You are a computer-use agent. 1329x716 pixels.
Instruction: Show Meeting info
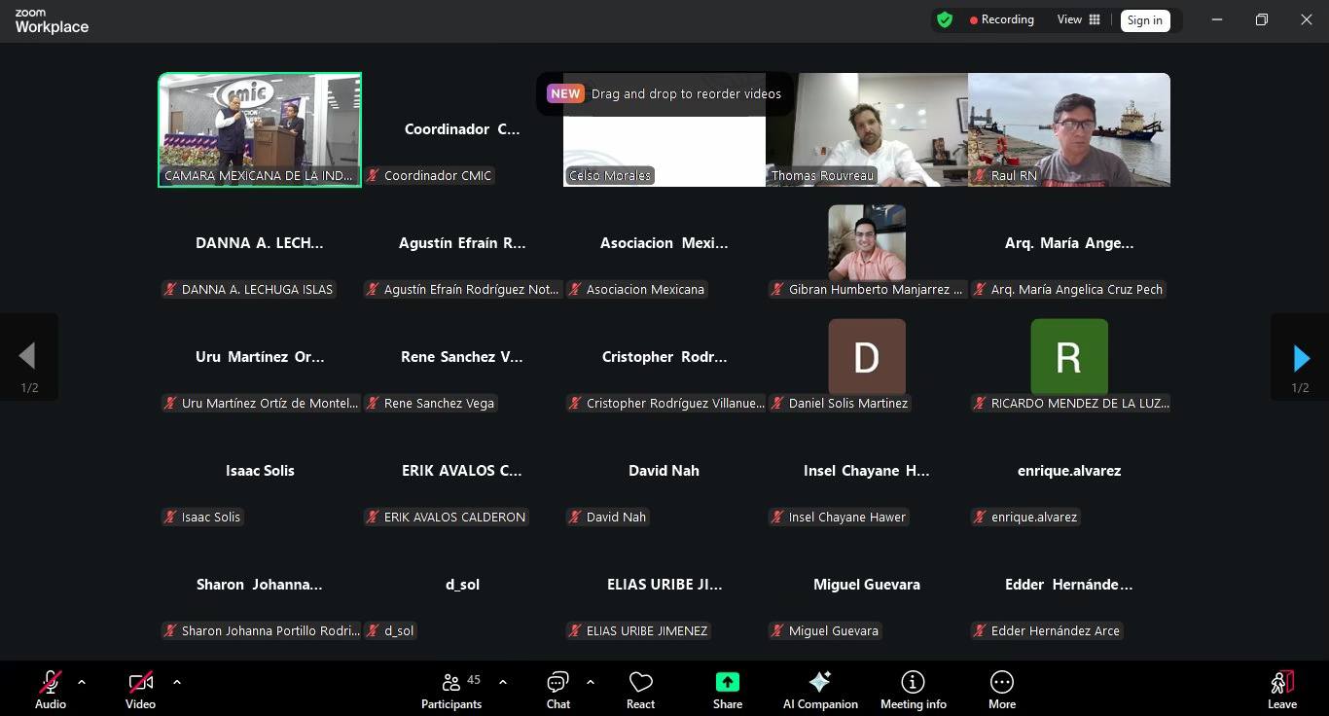click(x=913, y=689)
